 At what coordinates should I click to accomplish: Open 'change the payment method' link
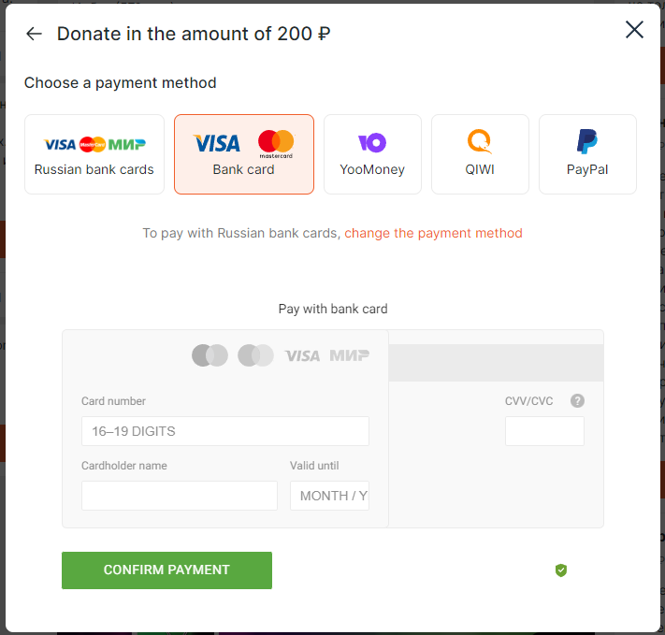[x=433, y=233]
